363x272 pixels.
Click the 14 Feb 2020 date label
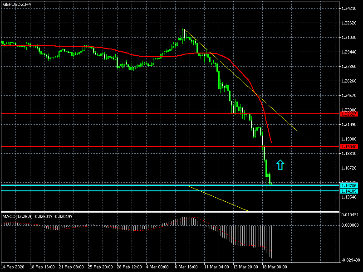pos(13,267)
